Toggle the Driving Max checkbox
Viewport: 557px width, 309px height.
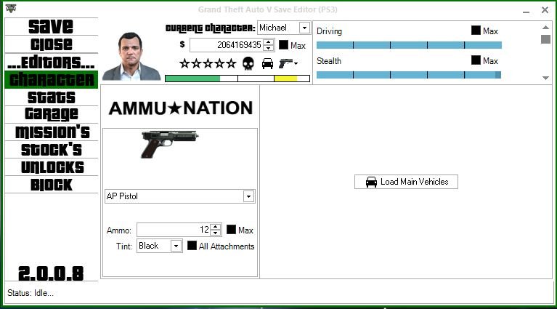(476, 31)
